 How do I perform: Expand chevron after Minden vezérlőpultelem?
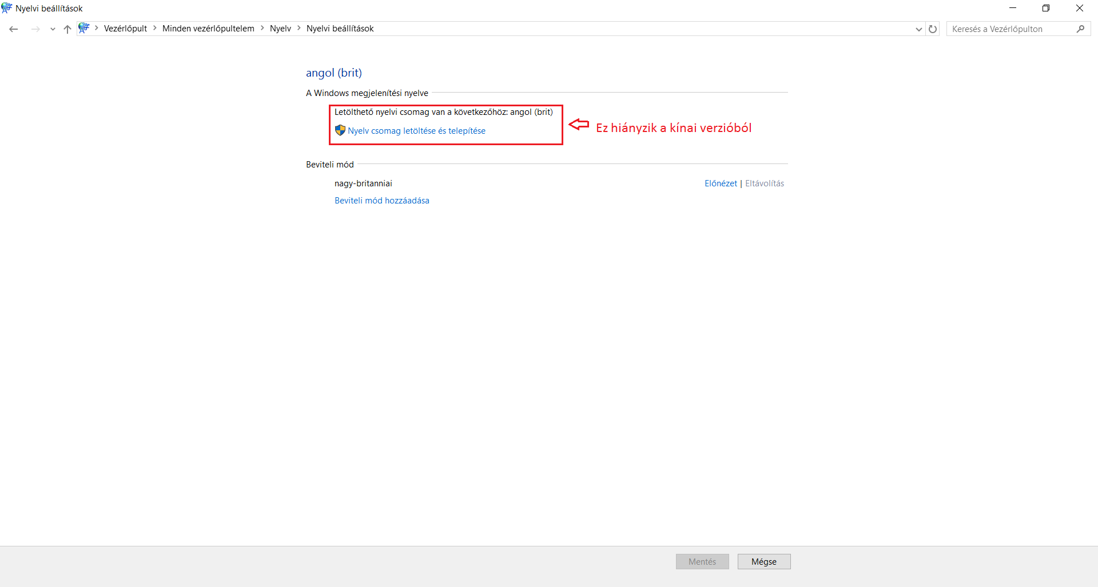point(262,28)
